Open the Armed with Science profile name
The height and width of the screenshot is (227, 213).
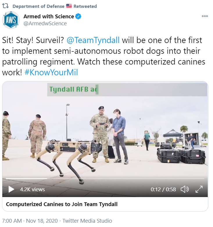(49, 17)
